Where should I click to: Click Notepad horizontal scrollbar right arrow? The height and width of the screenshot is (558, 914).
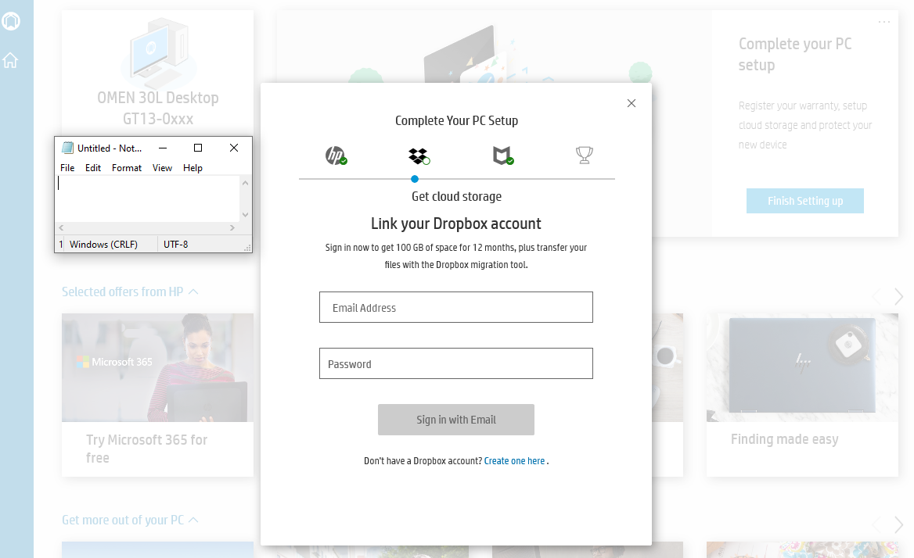click(232, 227)
